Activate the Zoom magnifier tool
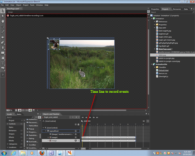 [x=3, y=26]
